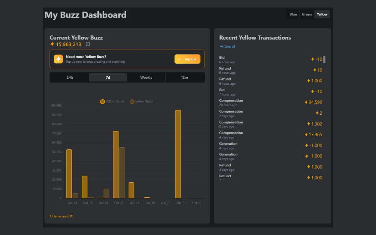This screenshot has height=235, width=376.
Task: Click the 15,963,213 balance value
Action: coord(68,44)
